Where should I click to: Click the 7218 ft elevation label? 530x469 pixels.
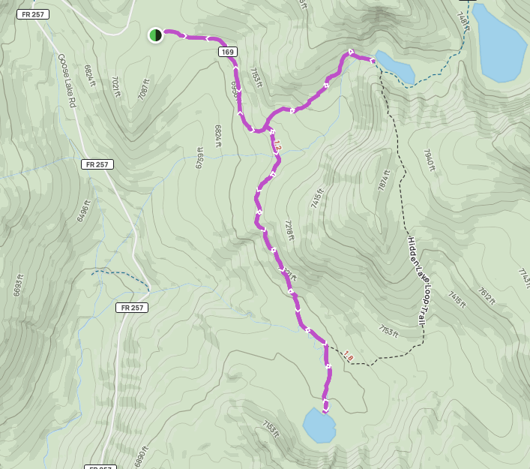[x=289, y=230]
